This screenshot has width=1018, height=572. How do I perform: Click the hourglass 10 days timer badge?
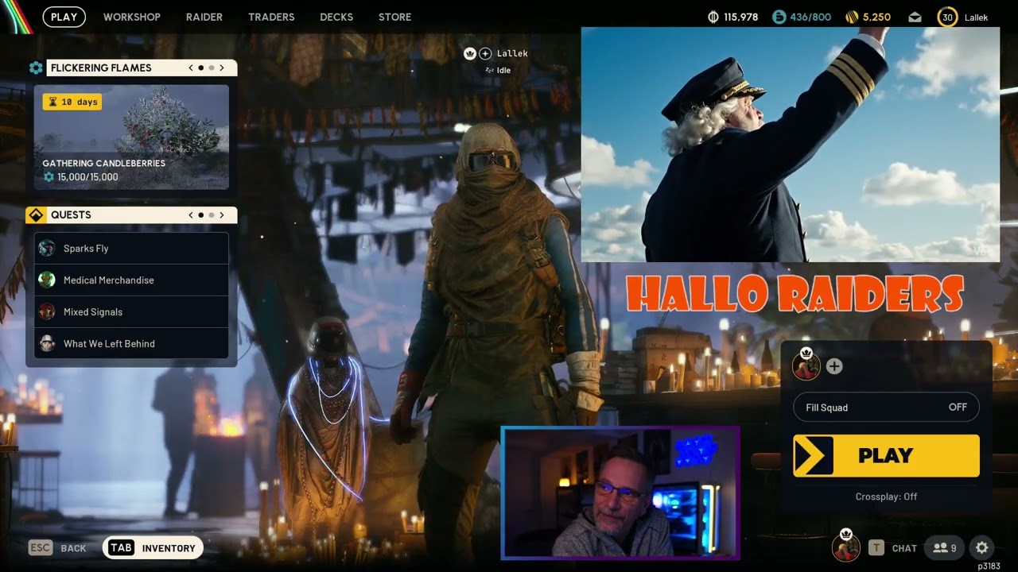tap(72, 102)
